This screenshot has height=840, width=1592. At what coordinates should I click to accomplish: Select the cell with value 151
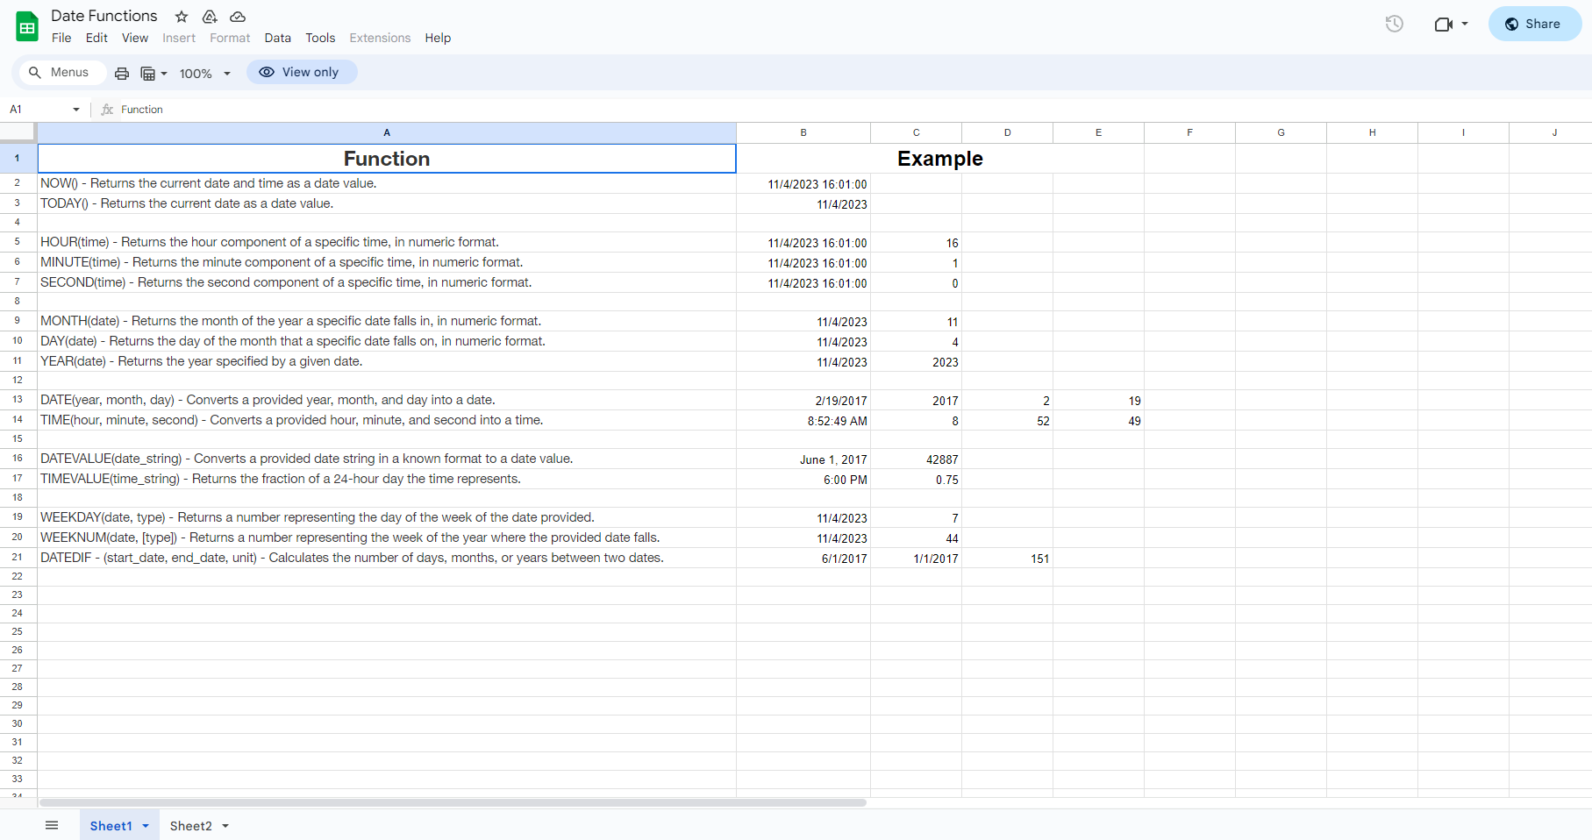[x=1007, y=559]
